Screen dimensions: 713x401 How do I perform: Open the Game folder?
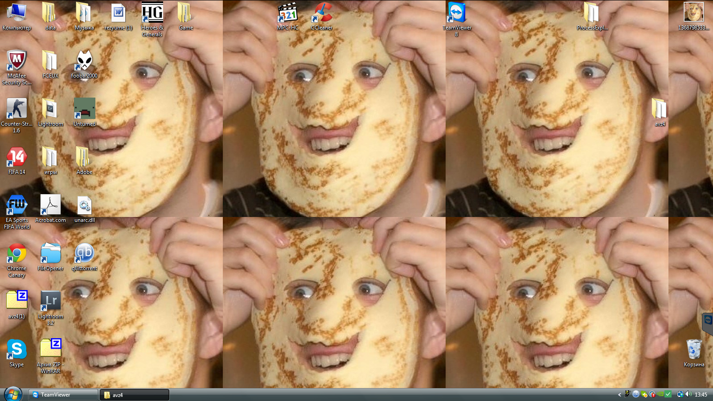coord(186,16)
